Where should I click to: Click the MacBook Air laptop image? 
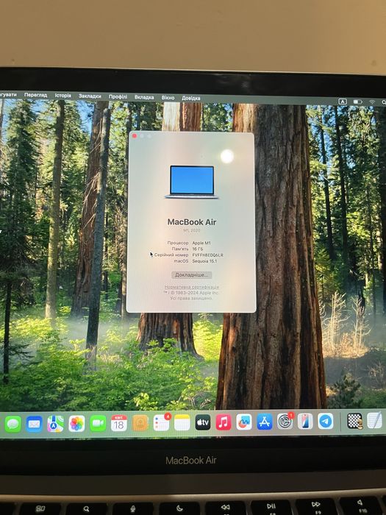coord(192,182)
